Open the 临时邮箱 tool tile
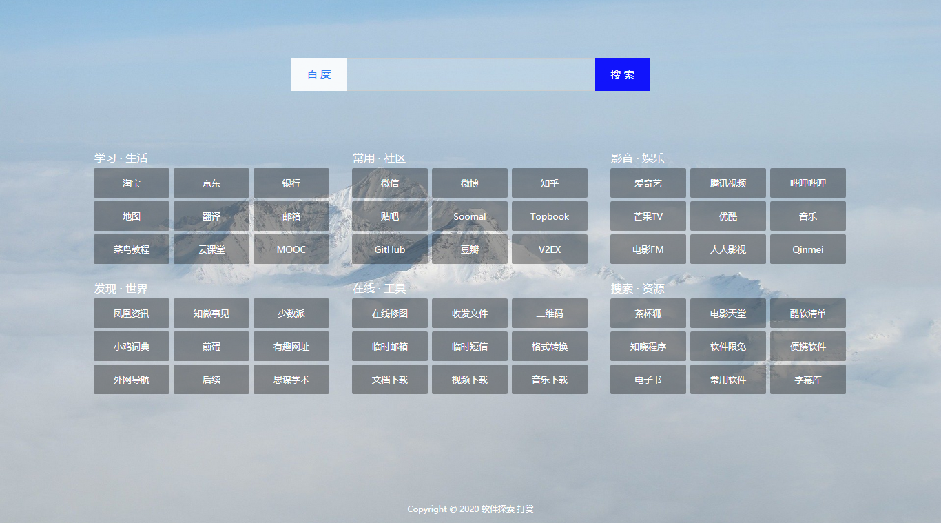Image resolution: width=941 pixels, height=523 pixels. [390, 347]
